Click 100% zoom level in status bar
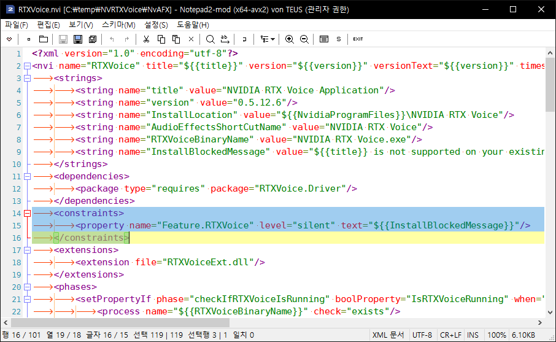This screenshot has height=342, width=556. (x=496, y=335)
